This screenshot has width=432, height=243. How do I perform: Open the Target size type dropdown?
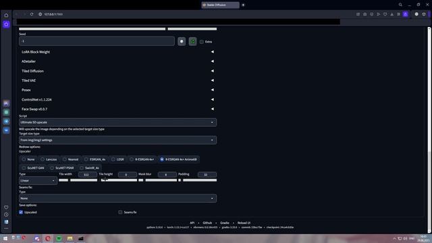click(x=117, y=140)
